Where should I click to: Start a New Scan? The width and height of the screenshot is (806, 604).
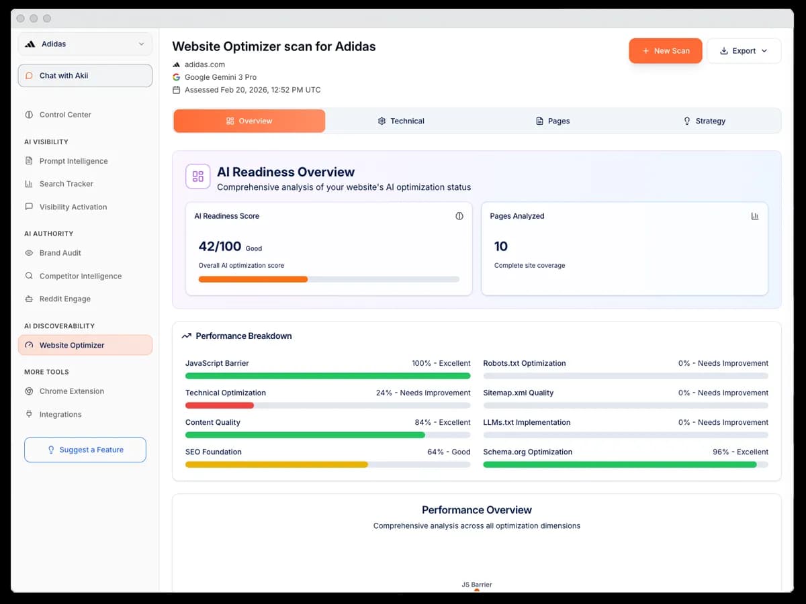665,50
